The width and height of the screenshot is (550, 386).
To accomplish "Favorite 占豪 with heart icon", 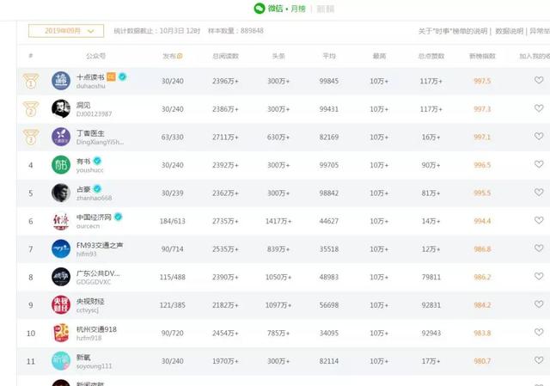I will 539,193.
